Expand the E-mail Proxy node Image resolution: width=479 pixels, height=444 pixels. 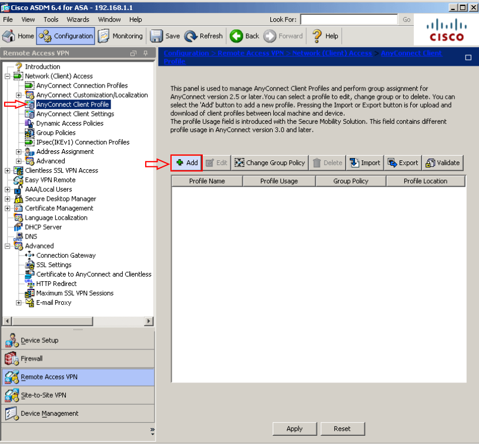point(19,302)
